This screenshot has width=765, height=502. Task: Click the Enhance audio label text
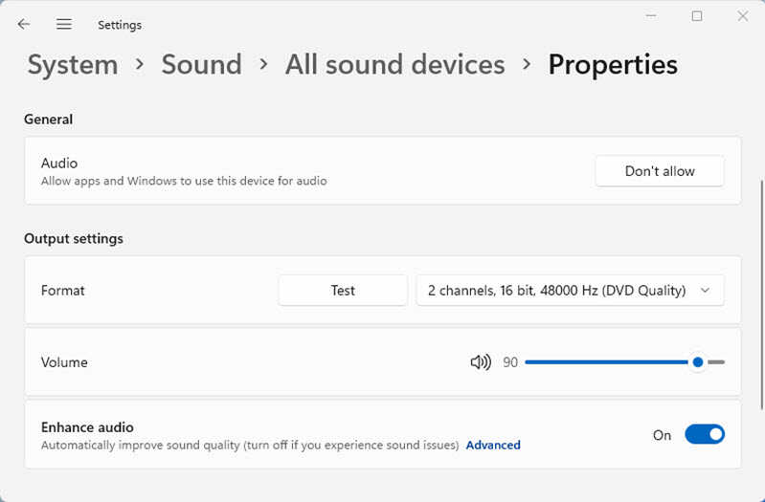87,427
